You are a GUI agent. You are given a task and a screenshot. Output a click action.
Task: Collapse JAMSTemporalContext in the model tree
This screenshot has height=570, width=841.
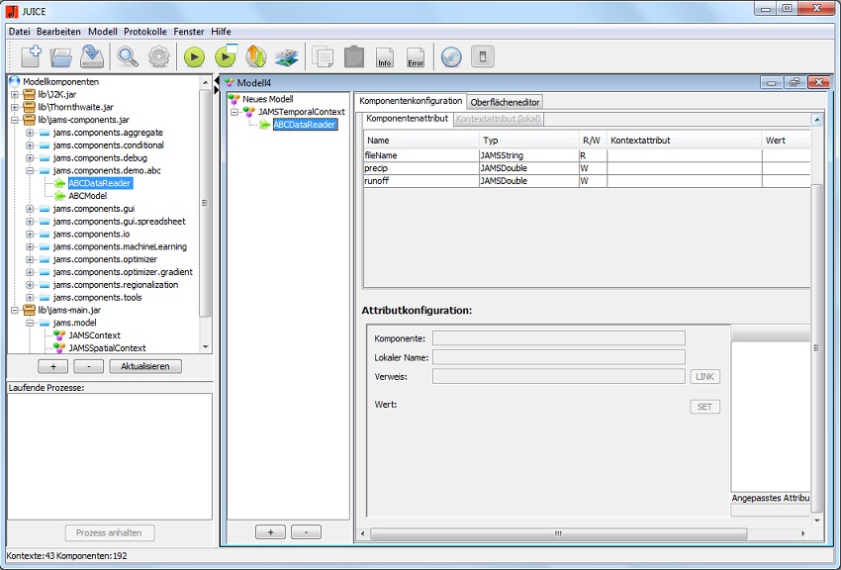pyautogui.click(x=234, y=112)
